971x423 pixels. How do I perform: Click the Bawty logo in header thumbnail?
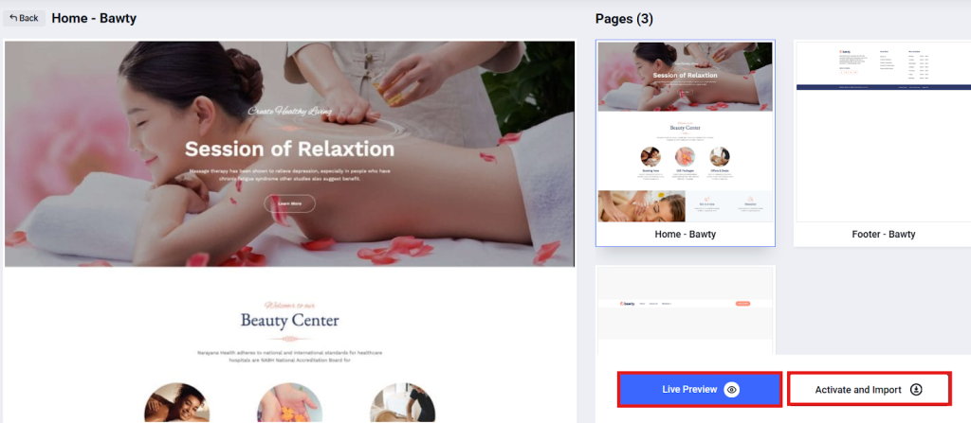(x=628, y=304)
